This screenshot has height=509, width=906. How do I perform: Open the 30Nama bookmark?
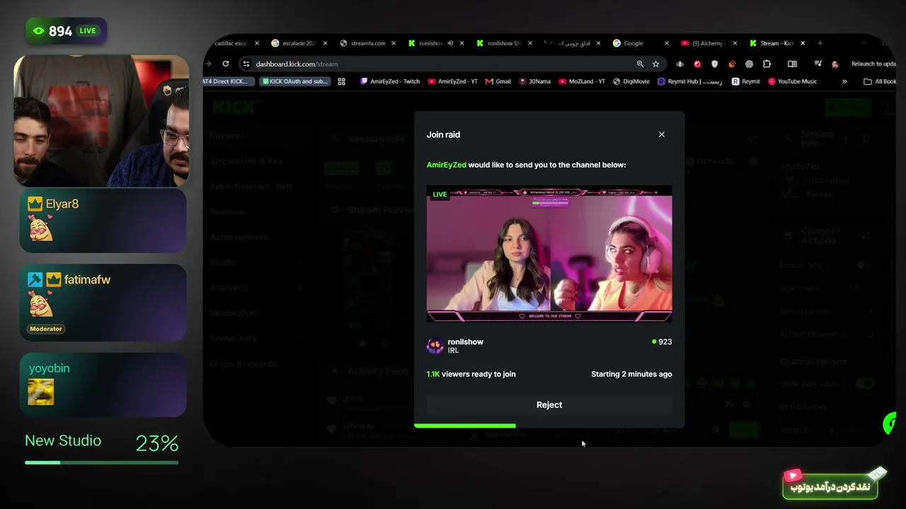coord(534,81)
